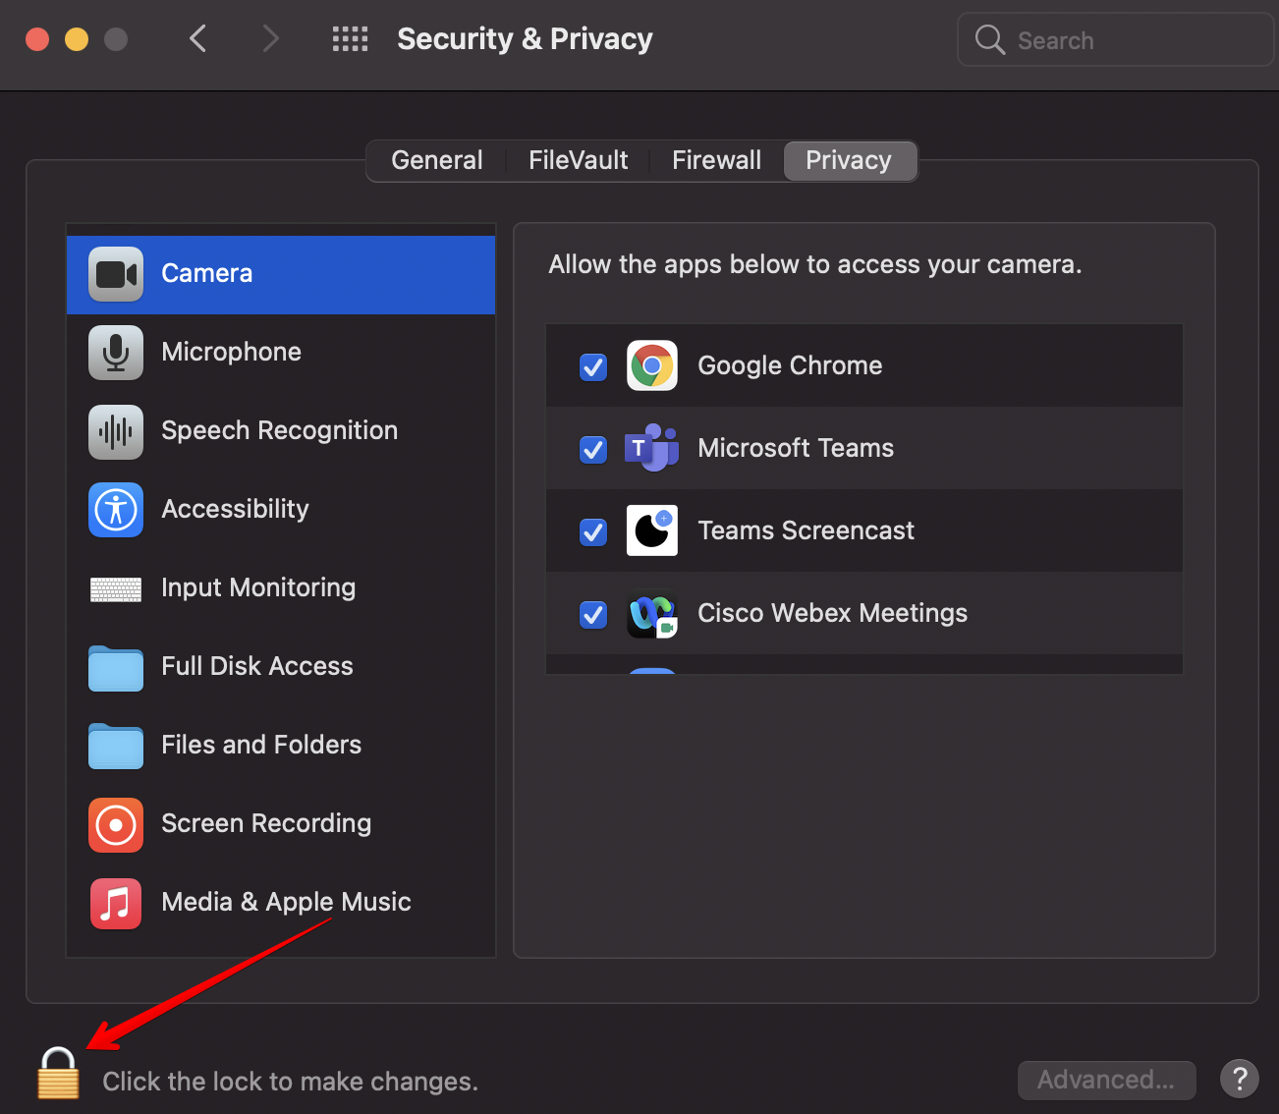Toggle Microsoft Teams camera checkbox
The image size is (1279, 1114).
coord(593,449)
